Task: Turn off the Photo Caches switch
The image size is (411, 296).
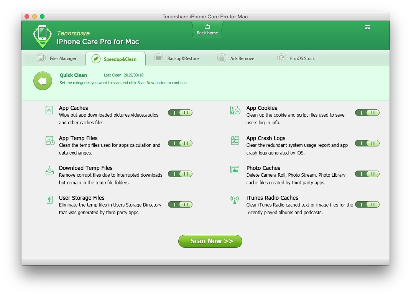Action: [x=367, y=174]
